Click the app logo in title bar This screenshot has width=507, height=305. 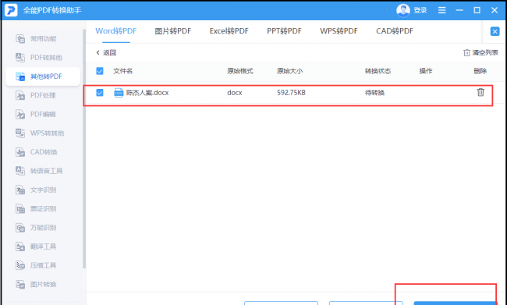(x=11, y=10)
